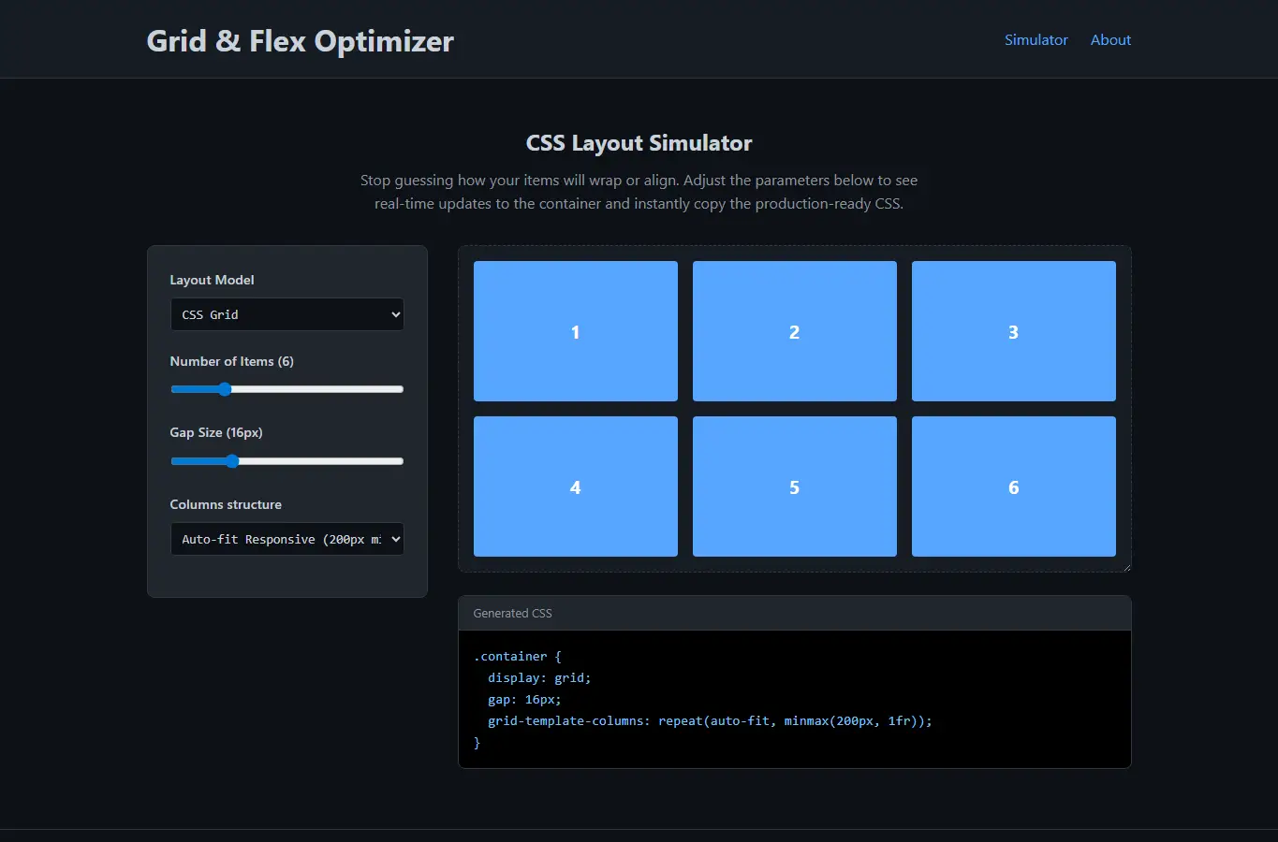Click grid item 1
Viewport: 1278px width, 842px height.
coord(576,331)
